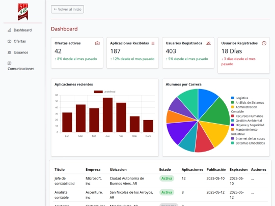
Task: Click the Vie bar in bar chart
Action: click(x=121, y=117)
